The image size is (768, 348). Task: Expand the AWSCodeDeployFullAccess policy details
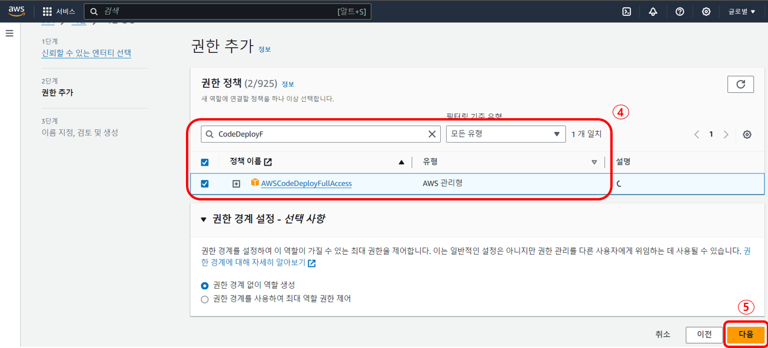click(x=236, y=183)
